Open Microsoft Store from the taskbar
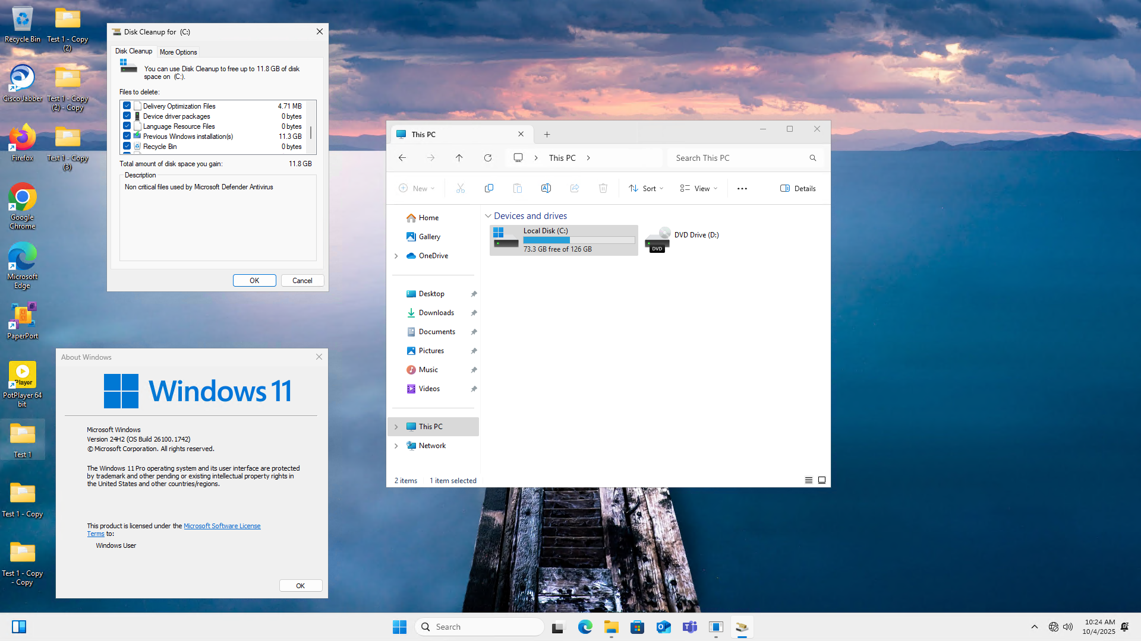The image size is (1141, 641). click(x=637, y=627)
